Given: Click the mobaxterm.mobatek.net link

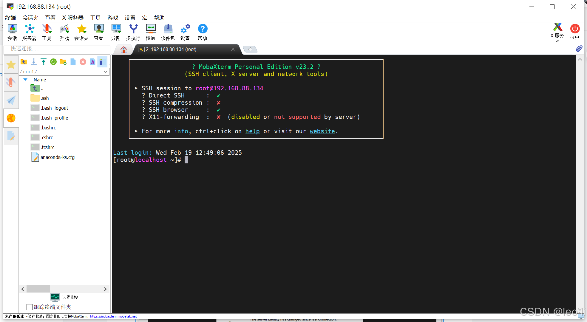Looking at the screenshot, I should (113, 316).
